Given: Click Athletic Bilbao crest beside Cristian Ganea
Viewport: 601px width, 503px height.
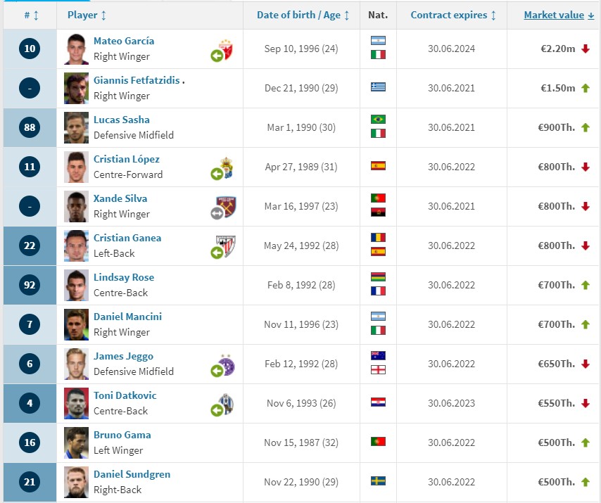Looking at the screenshot, I should pyautogui.click(x=226, y=246).
